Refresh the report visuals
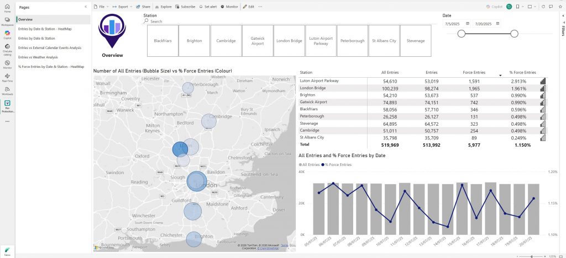Viewport: 566px width, 258px height. (x=543, y=7)
